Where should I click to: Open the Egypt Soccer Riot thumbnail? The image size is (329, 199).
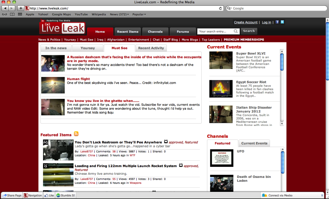pyautogui.click(x=221, y=89)
